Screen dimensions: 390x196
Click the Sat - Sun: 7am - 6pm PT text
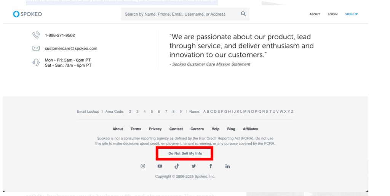pyautogui.click(x=68, y=65)
